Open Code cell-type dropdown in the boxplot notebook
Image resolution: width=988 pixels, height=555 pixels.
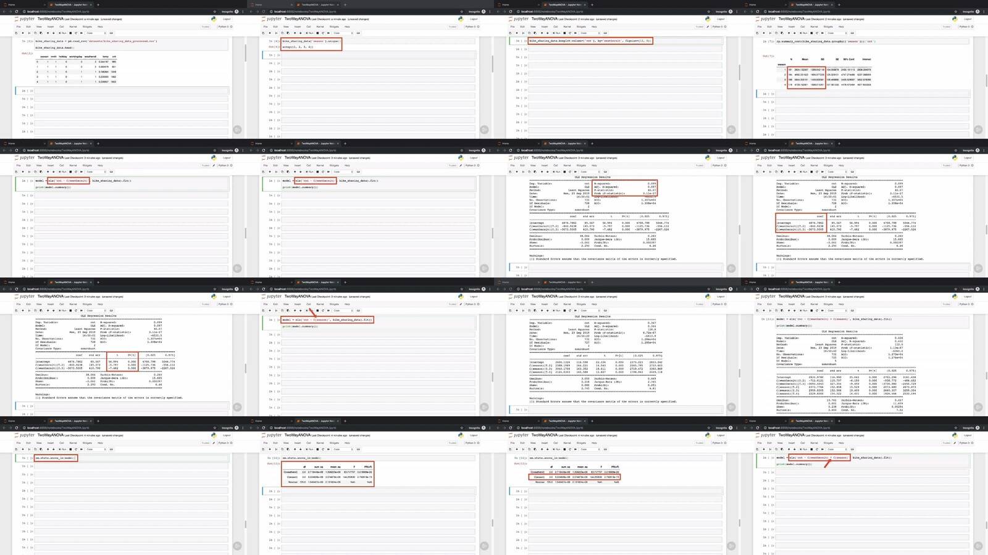[x=590, y=33]
